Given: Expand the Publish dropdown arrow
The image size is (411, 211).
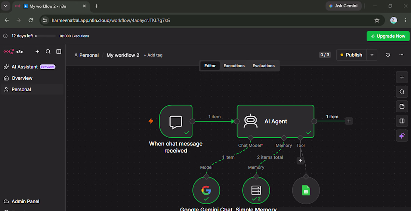Looking at the screenshot, I should coord(372,55).
